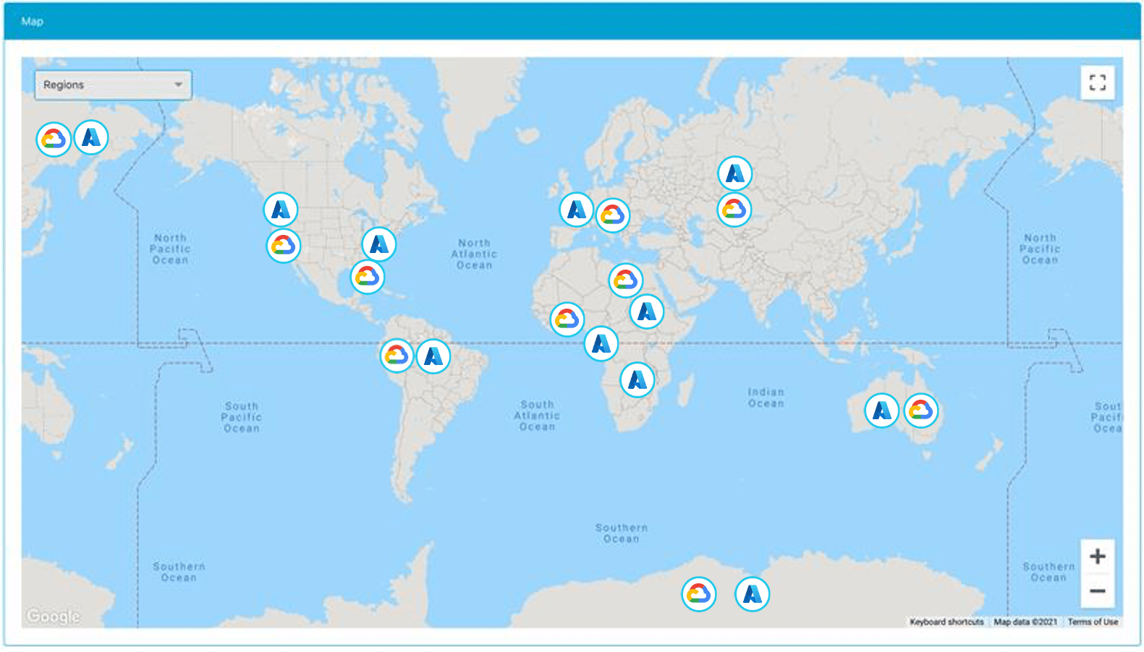The width and height of the screenshot is (1144, 652).
Task: Select Google Cloud marker over West Africa
Action: pos(567,319)
